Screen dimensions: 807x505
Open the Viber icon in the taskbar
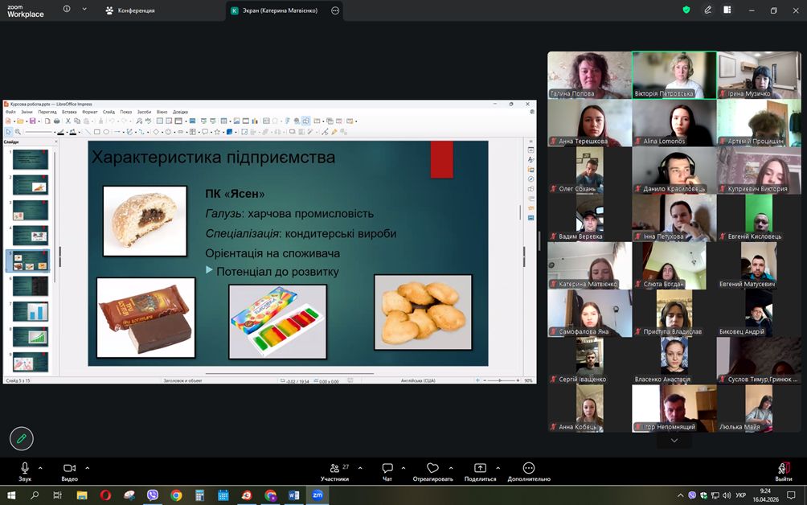coord(153,495)
